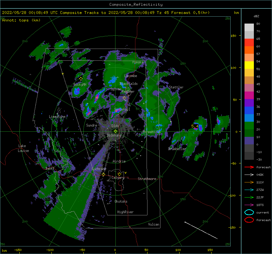This screenshot has width=272, height=254.
Task: Select the light blue swatch above 30 dBZ
Action: (249, 118)
